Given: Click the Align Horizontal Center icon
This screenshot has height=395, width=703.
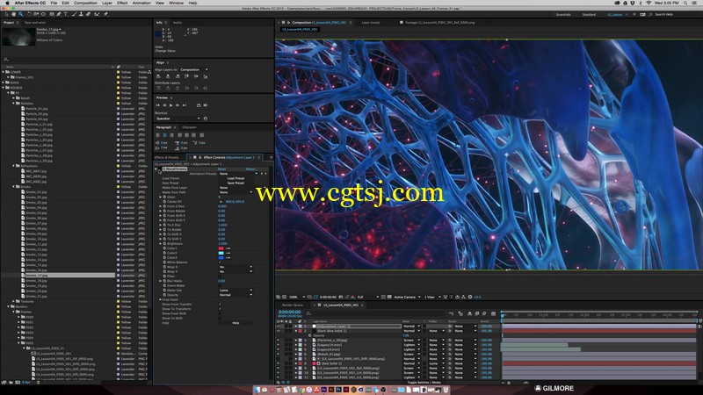Looking at the screenshot, I should point(168,76).
